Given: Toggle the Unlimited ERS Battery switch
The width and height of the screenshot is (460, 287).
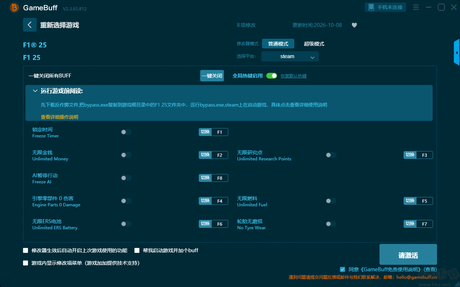Looking at the screenshot, I should (126, 224).
